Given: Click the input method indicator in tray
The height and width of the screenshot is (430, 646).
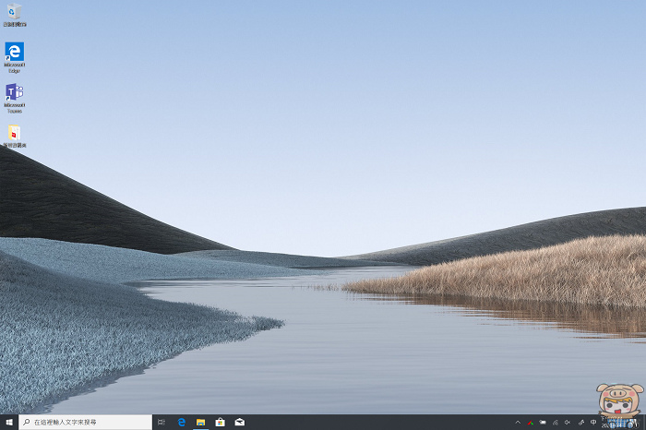Looking at the screenshot, I should 593,422.
